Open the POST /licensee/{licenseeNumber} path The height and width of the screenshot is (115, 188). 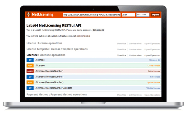[x=49, y=82]
